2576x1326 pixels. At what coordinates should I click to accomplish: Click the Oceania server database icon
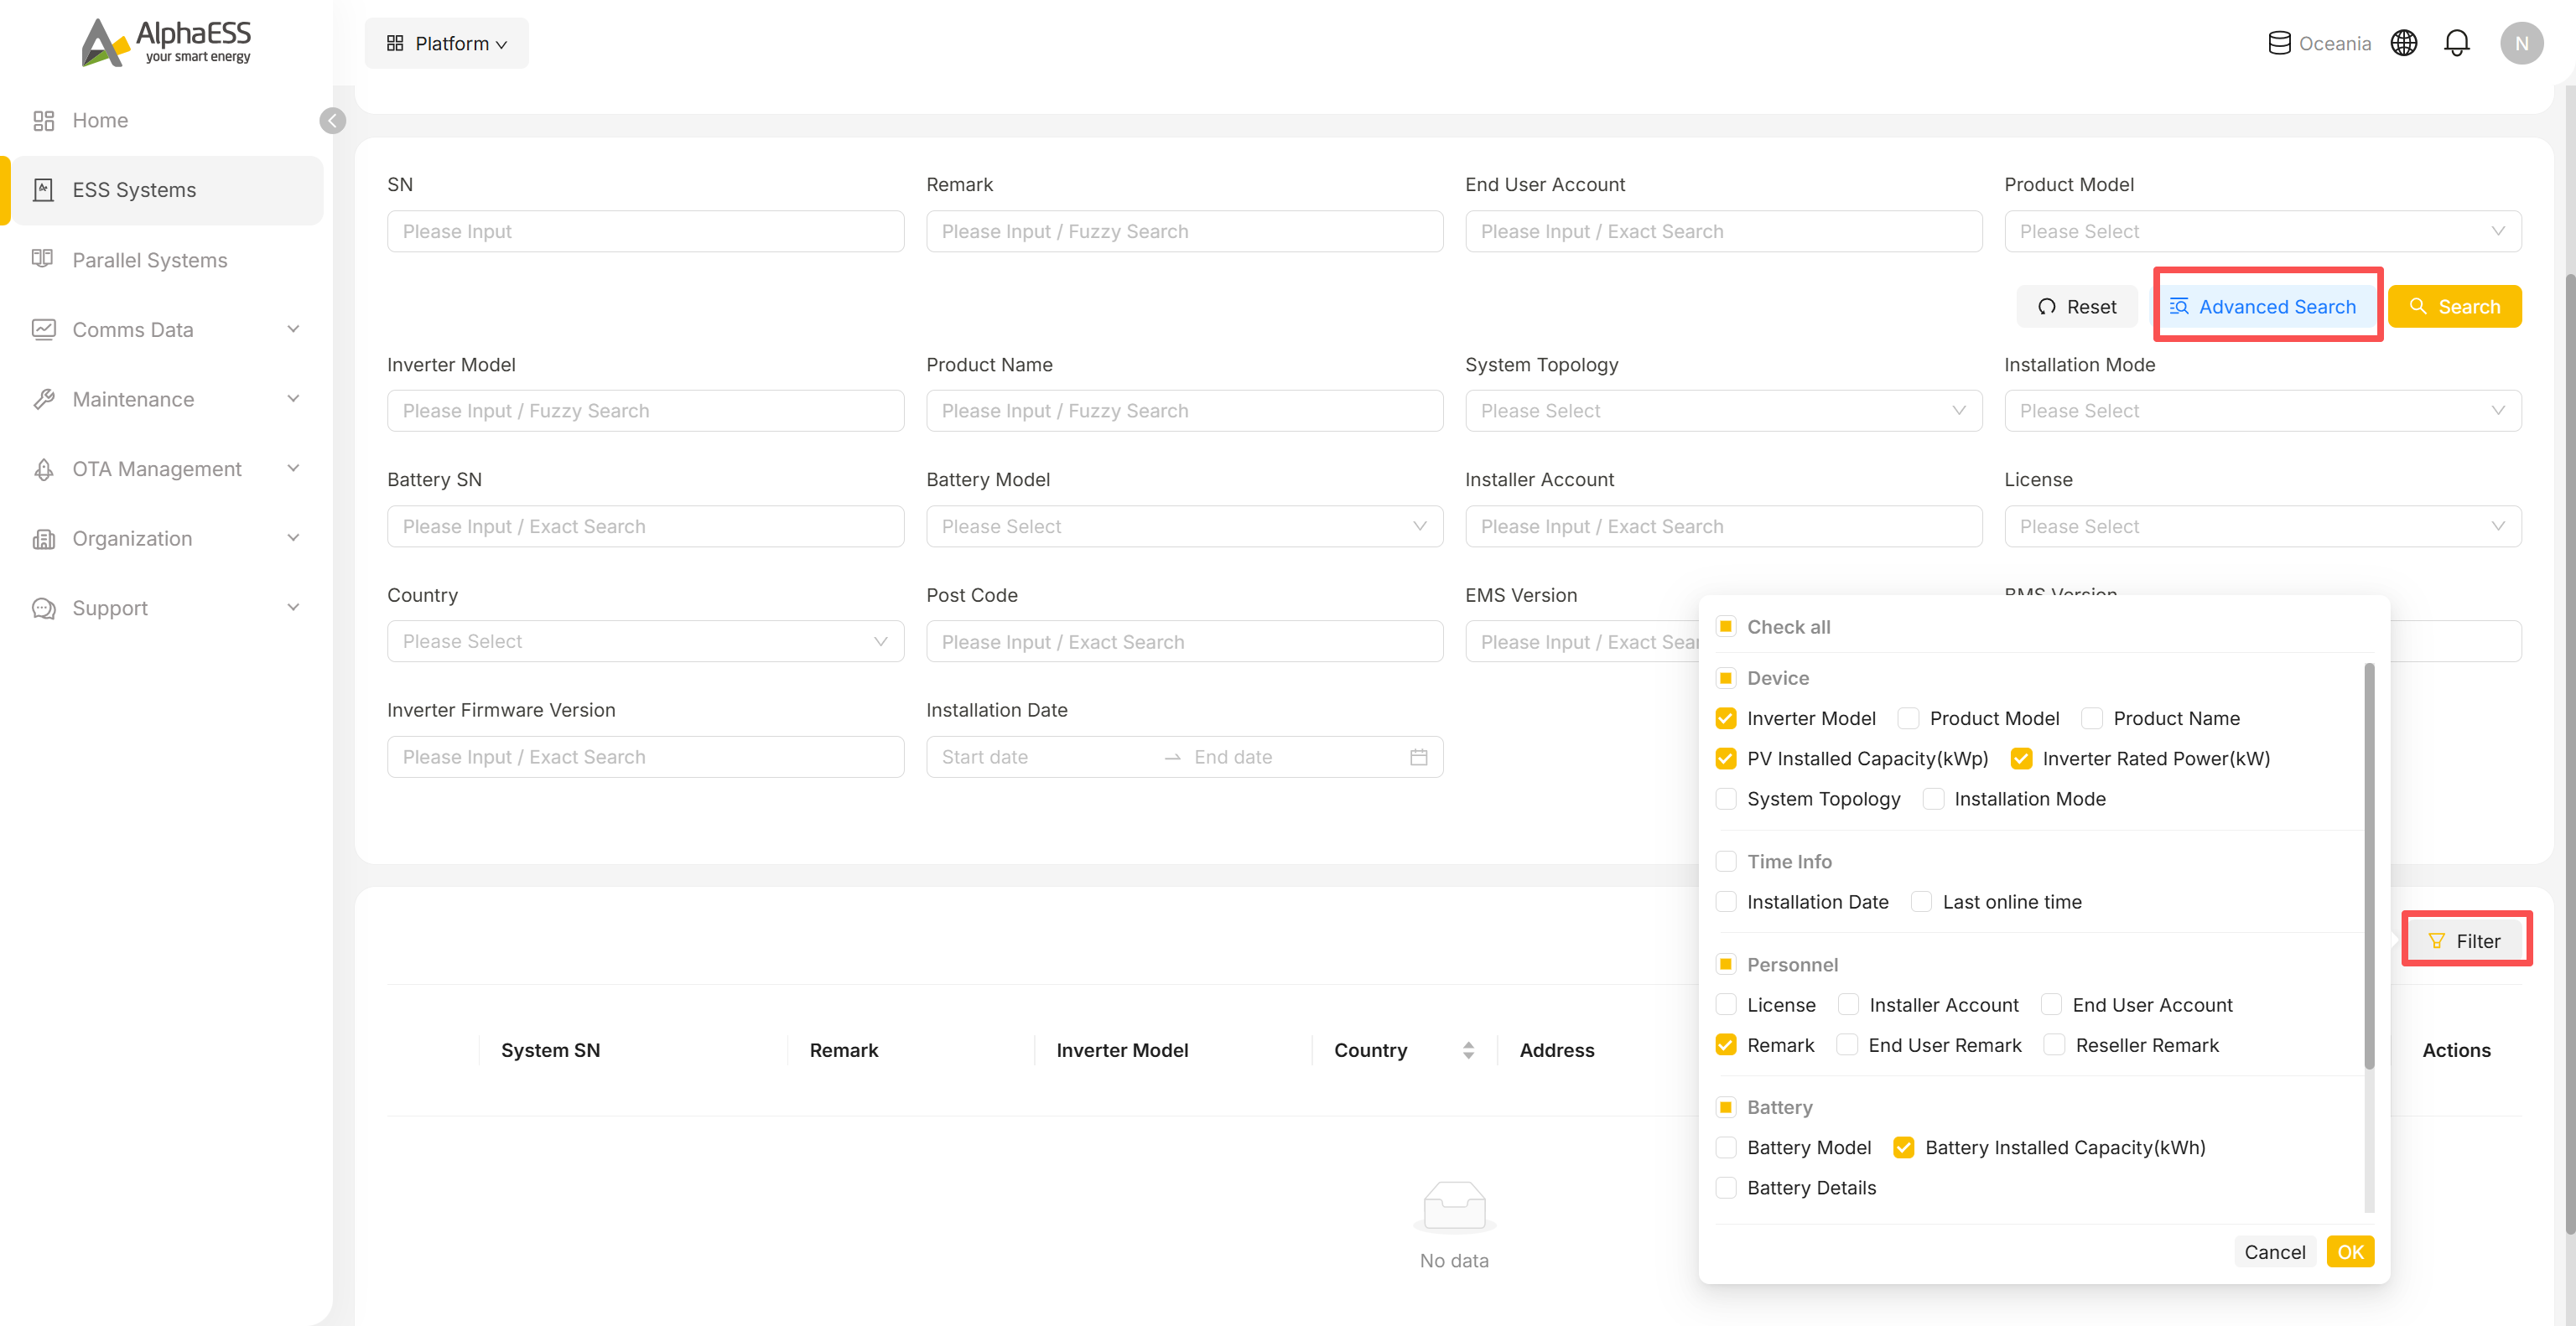coord(2279,43)
